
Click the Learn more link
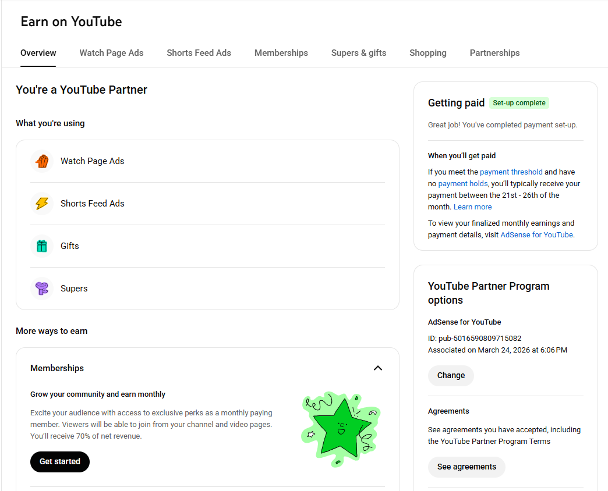click(472, 207)
